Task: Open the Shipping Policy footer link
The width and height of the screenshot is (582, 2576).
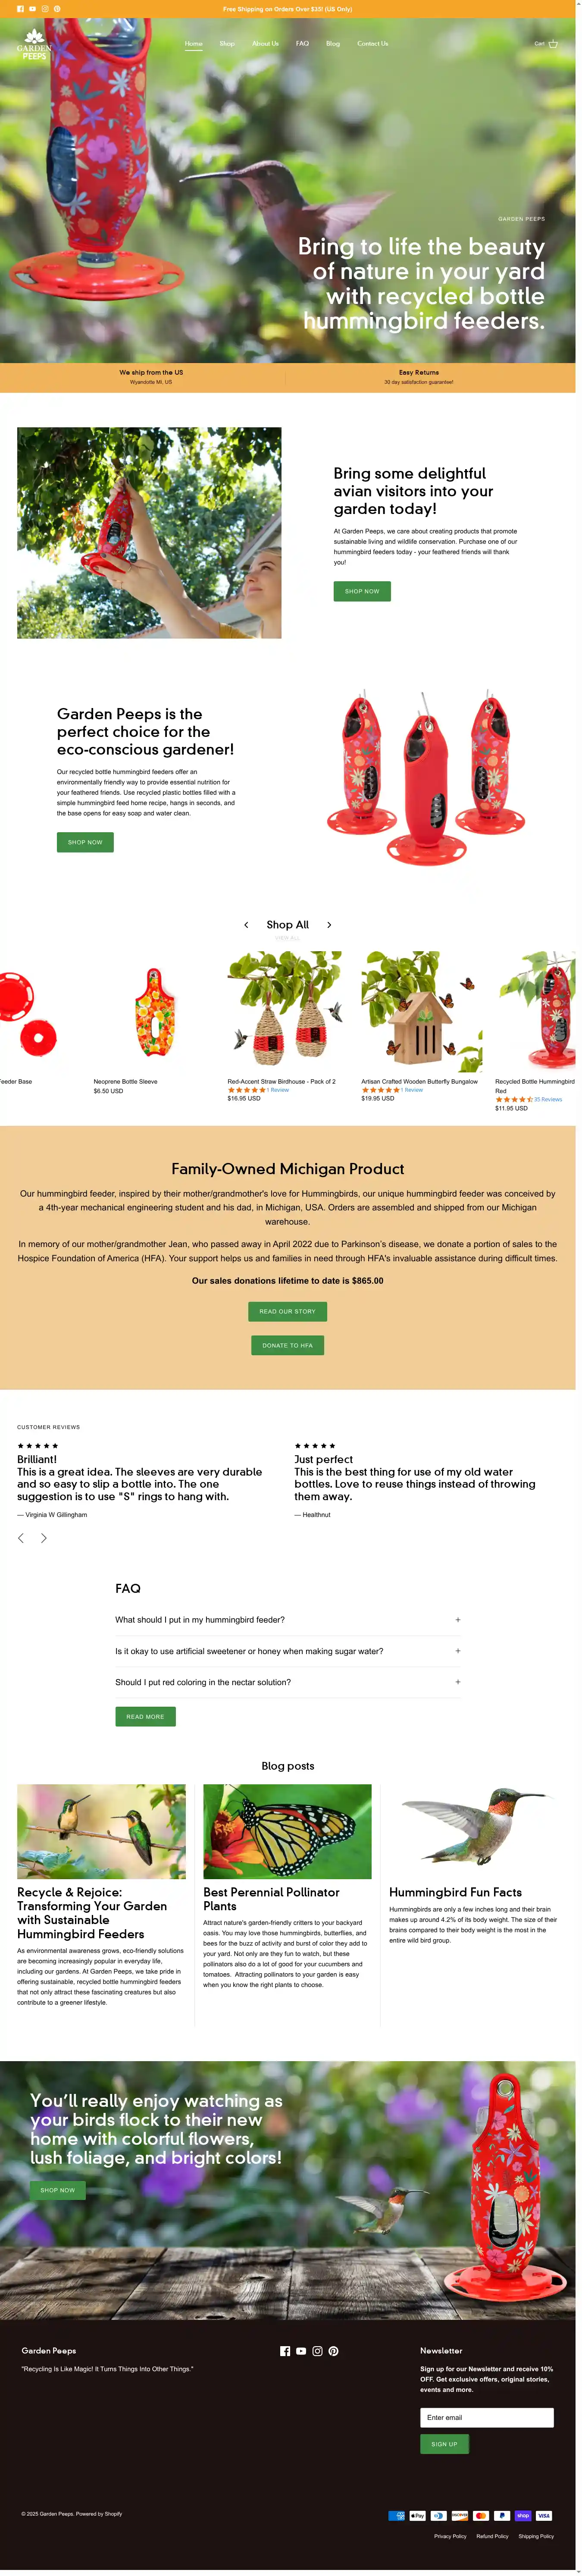Action: pyautogui.click(x=536, y=2536)
